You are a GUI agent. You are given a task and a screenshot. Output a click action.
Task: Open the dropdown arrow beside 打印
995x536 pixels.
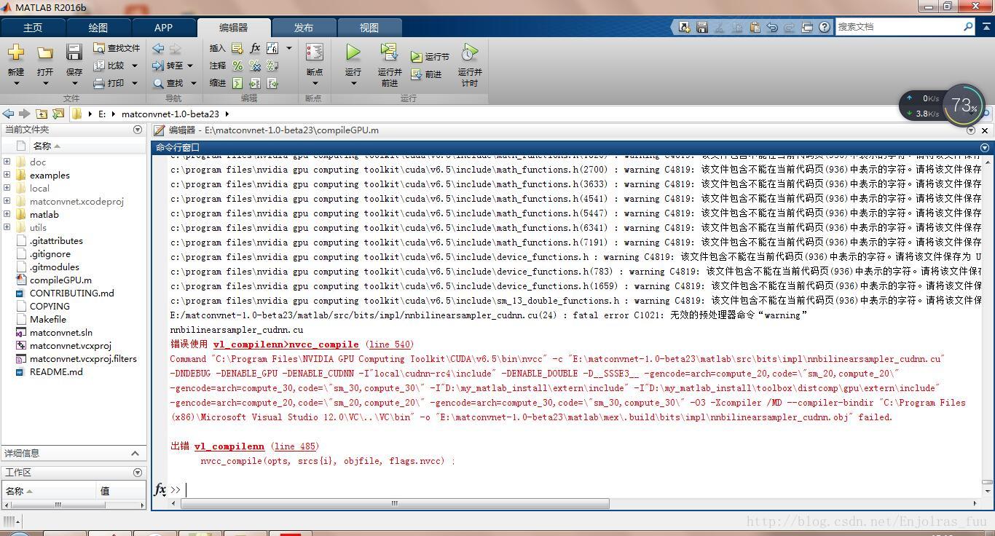[x=135, y=83]
